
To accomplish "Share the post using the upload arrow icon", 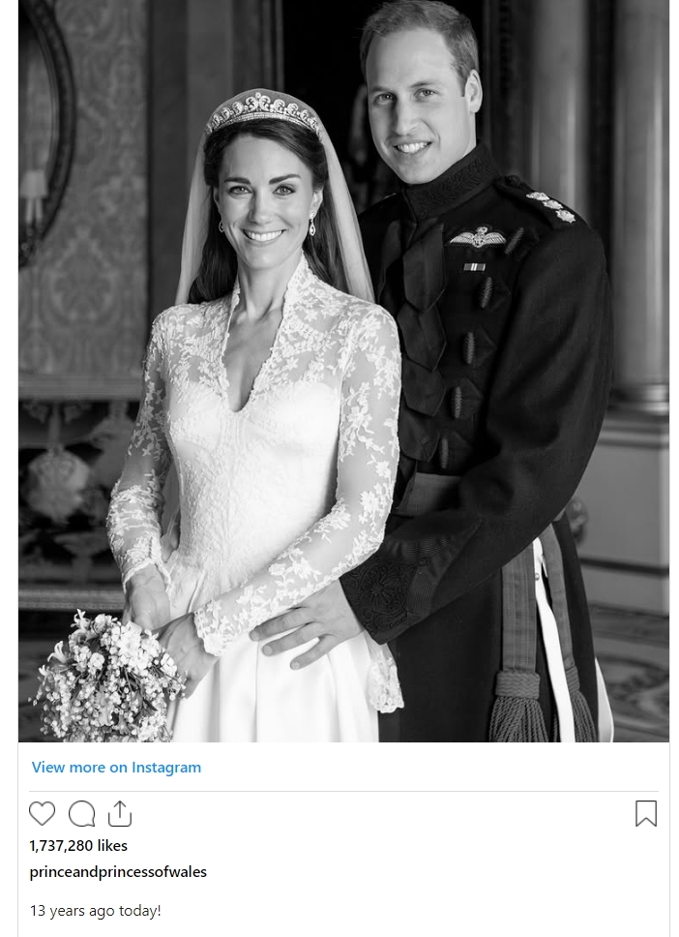I will point(119,814).
